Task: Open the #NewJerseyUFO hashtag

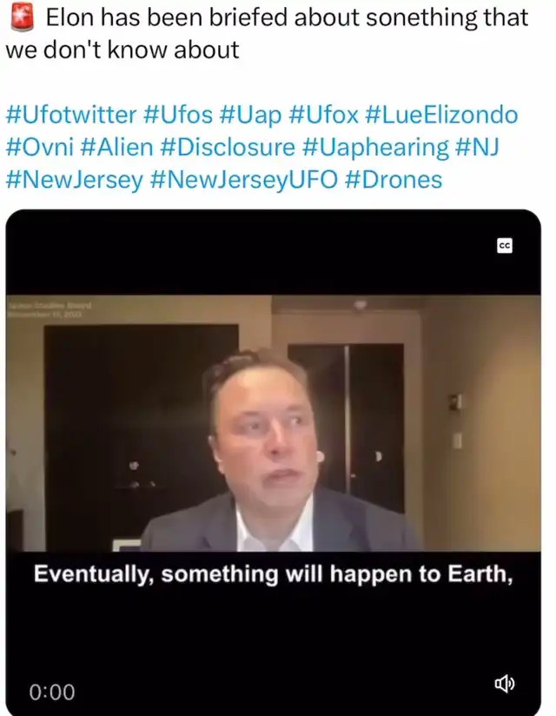Action: pyautogui.click(x=244, y=180)
